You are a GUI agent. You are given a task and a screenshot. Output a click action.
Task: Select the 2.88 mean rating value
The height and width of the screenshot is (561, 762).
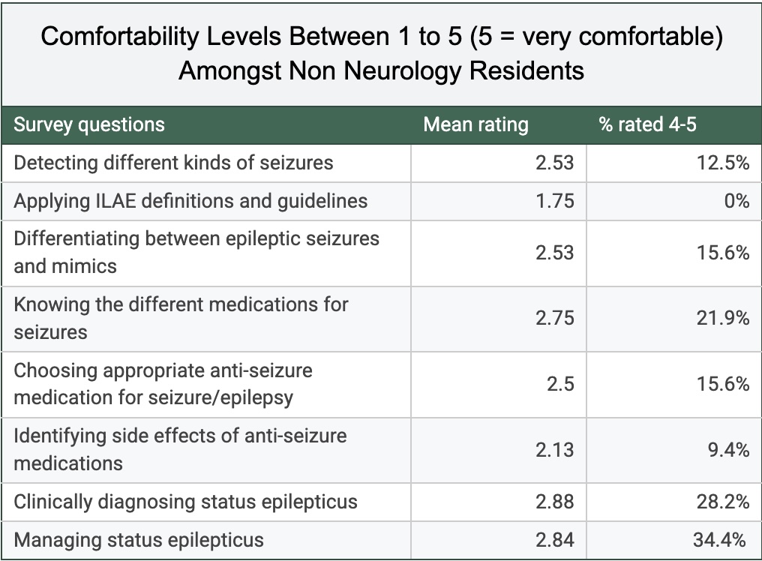554,502
